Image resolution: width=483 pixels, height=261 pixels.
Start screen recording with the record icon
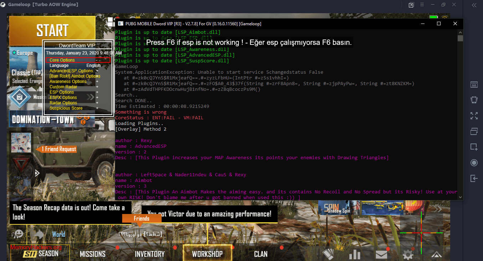point(474,163)
